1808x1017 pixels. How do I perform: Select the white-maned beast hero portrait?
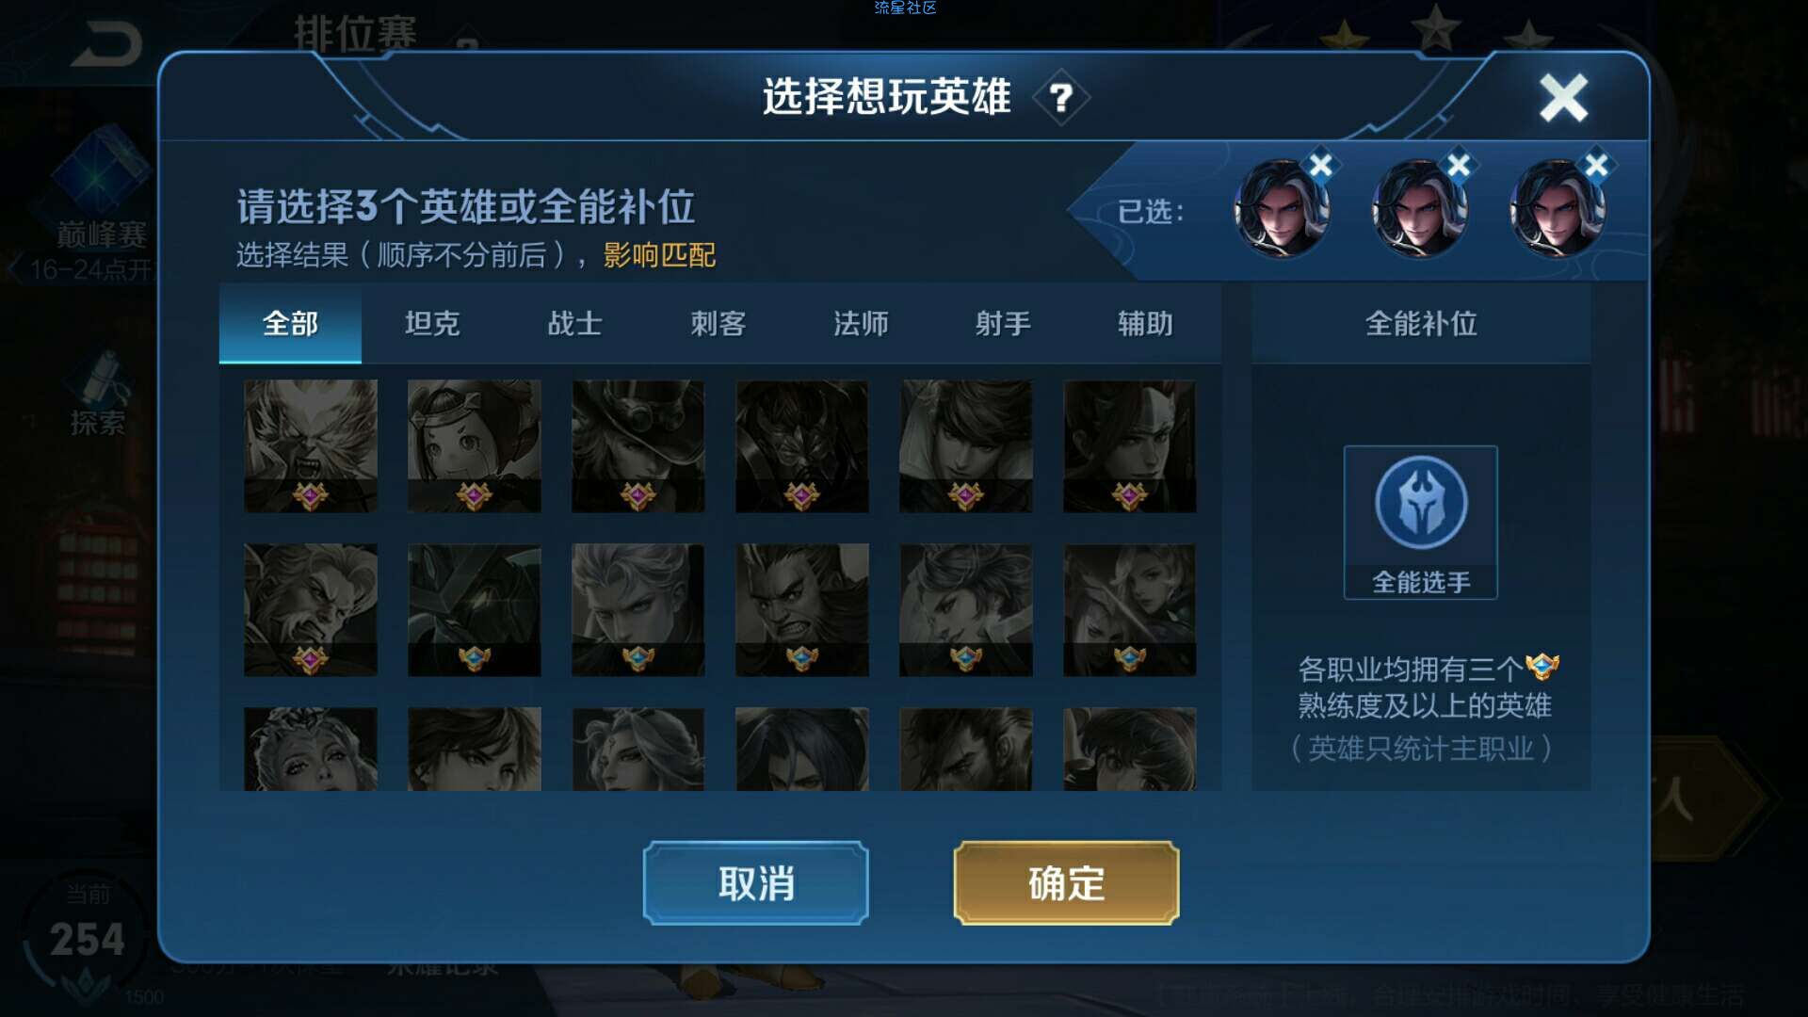click(x=311, y=446)
